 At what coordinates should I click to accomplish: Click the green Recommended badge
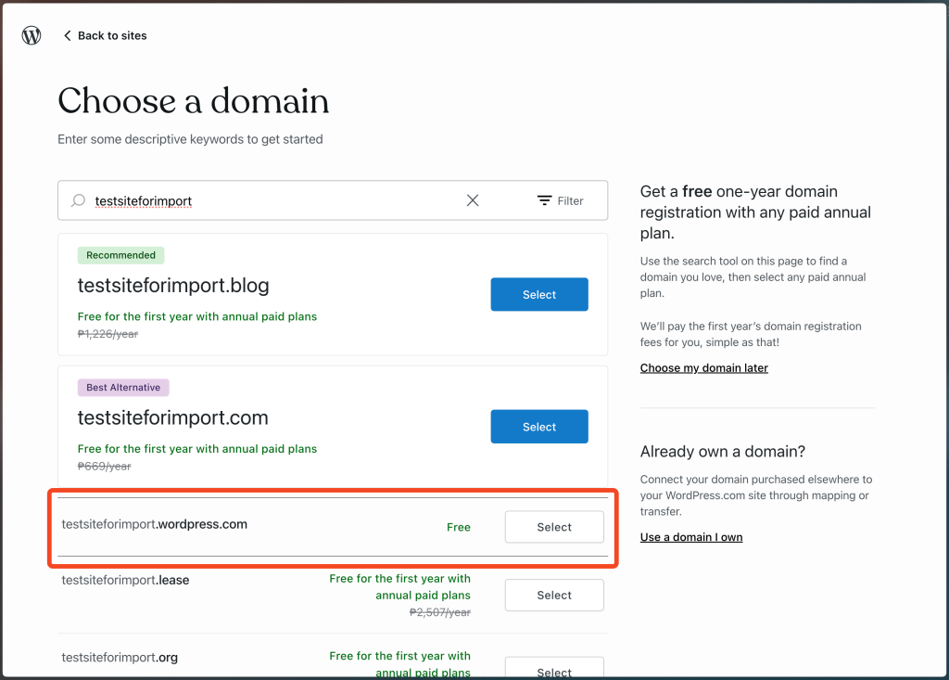point(121,255)
